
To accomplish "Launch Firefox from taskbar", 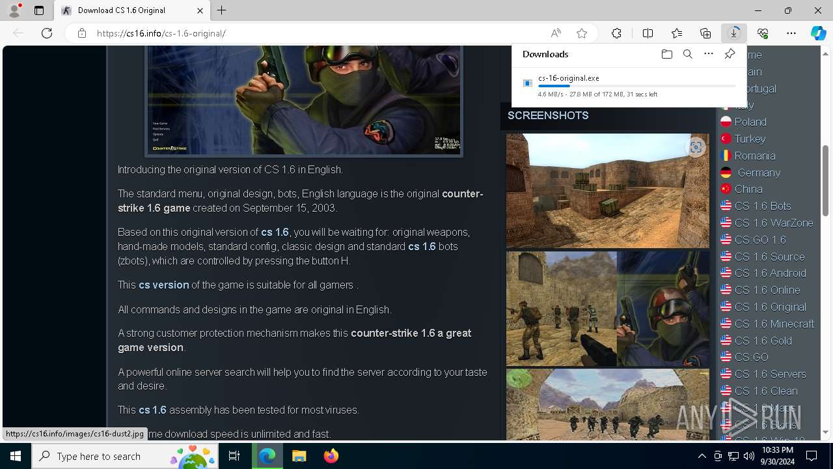I will (x=331, y=456).
